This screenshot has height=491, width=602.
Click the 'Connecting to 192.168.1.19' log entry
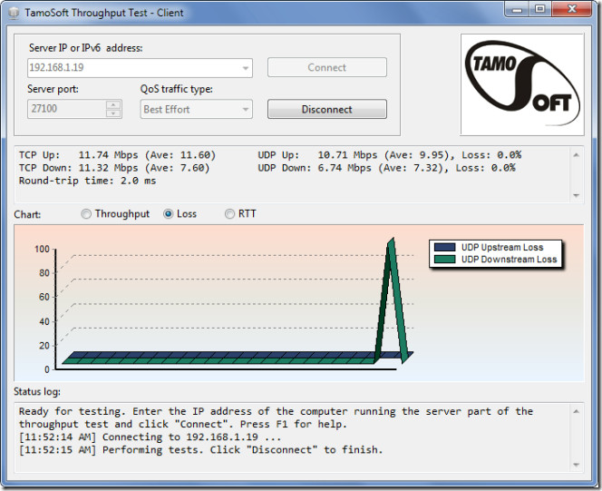click(150, 437)
